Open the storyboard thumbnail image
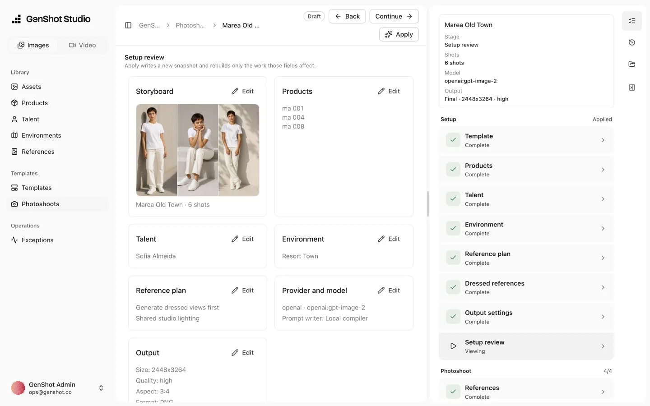Screen dimensions: 650x406 (198, 150)
